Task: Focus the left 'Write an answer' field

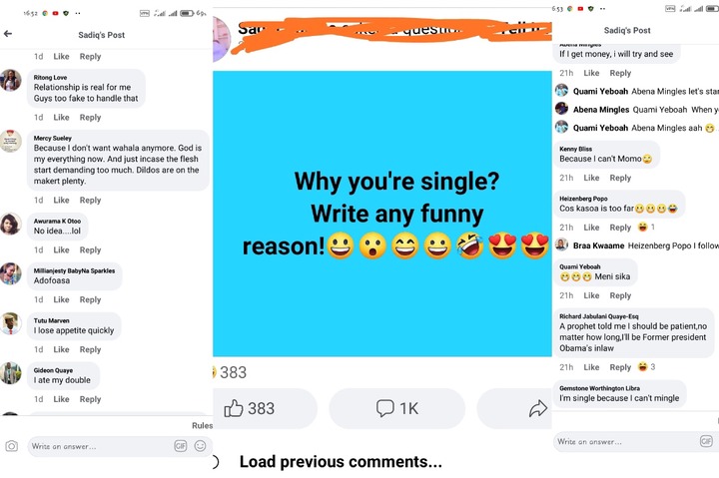Action: (x=99, y=446)
